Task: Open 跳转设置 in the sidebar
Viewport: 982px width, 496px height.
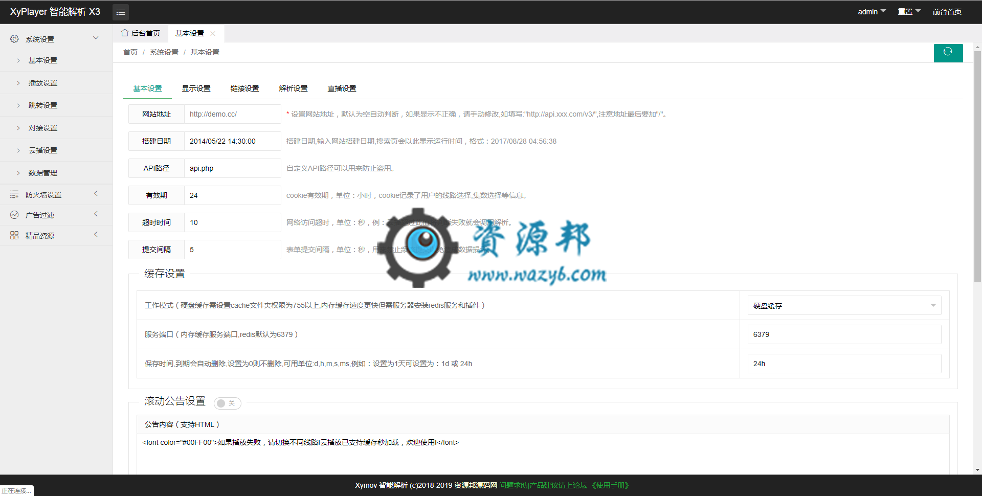Action: (x=43, y=105)
